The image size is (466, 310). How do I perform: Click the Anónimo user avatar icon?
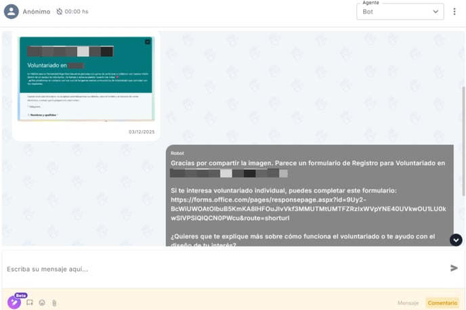[x=11, y=12]
